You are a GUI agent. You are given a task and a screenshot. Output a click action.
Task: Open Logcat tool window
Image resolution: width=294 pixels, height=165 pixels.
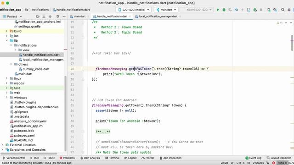coord(130,158)
